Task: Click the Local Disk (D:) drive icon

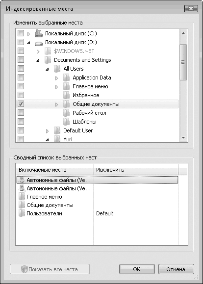Action: tap(39, 43)
